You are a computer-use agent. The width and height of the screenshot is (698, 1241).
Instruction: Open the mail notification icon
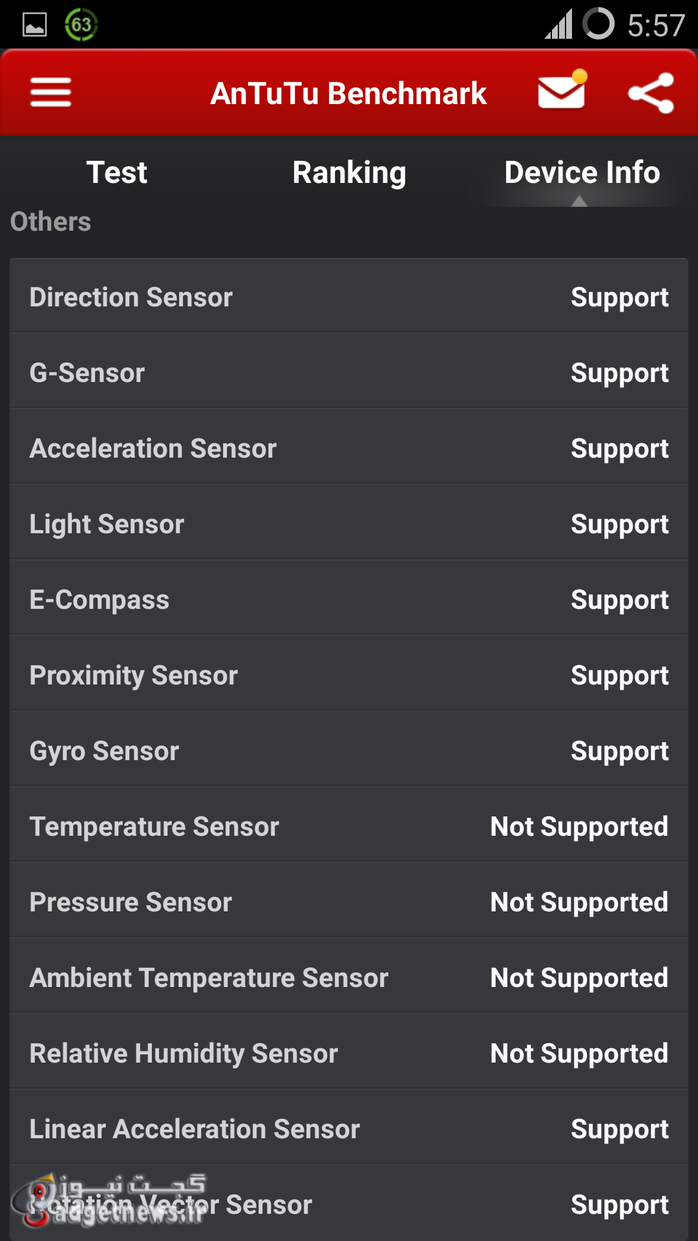[x=562, y=91]
